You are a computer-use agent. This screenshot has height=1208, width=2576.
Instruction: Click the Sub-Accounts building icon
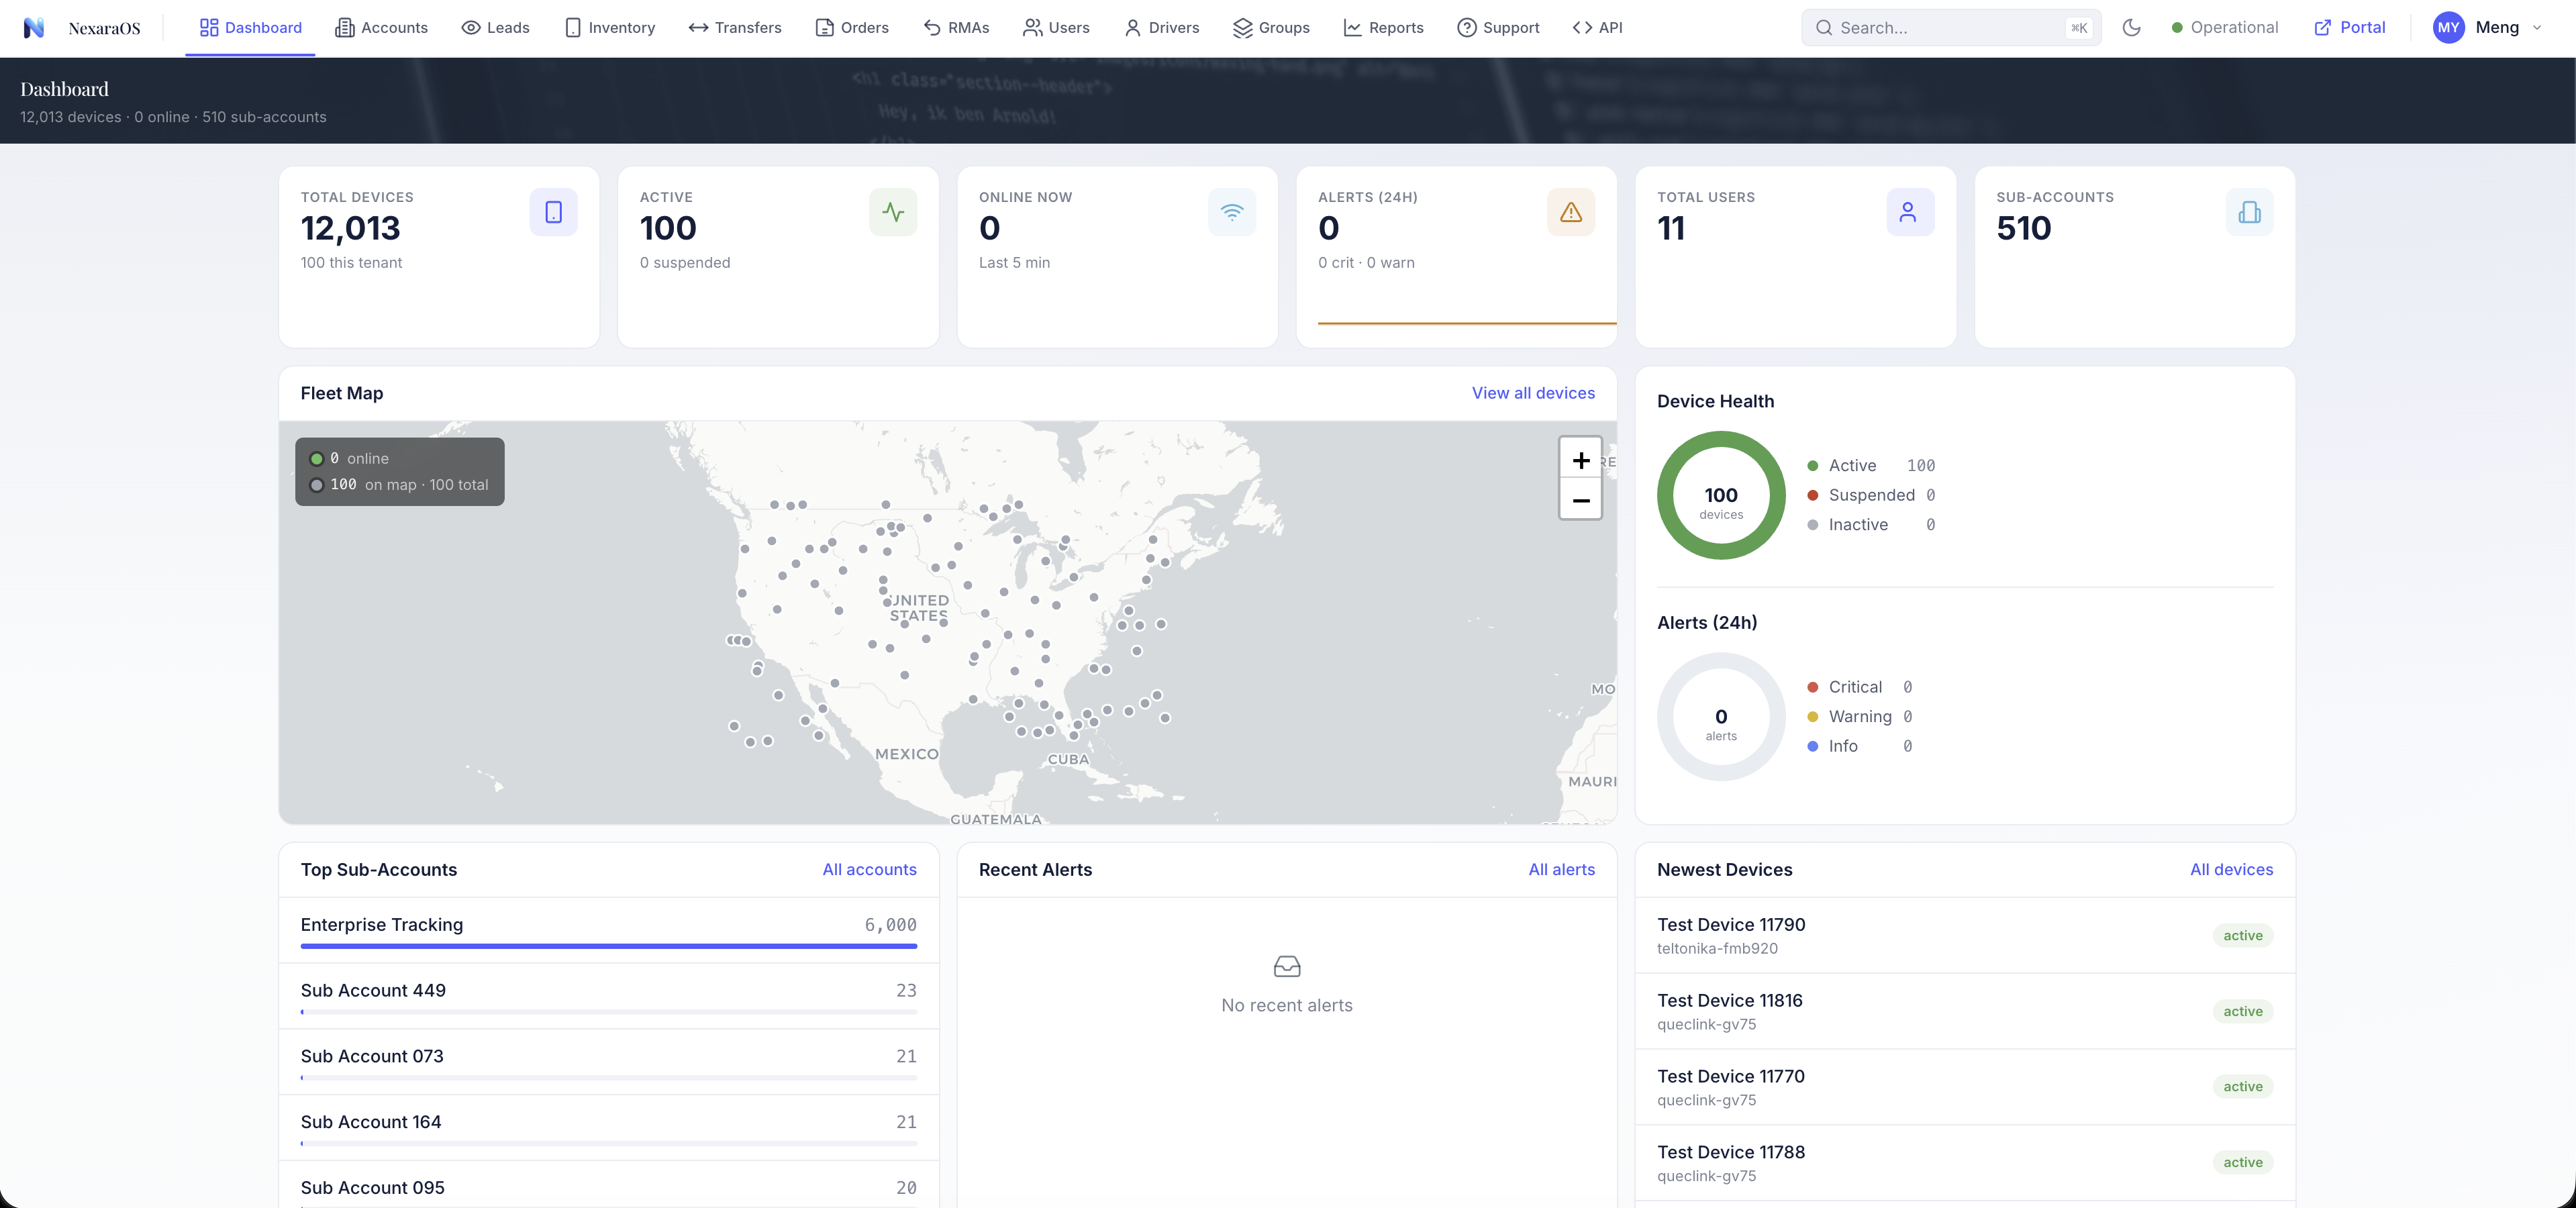click(x=2249, y=212)
